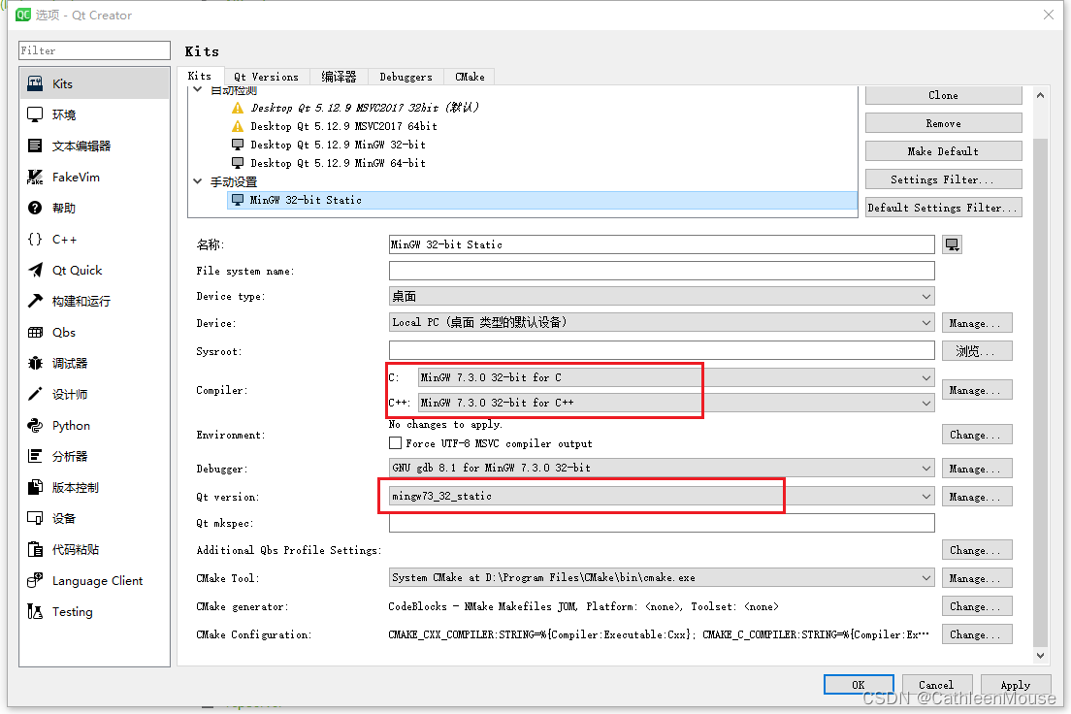
Task: Open the 环境 settings category
Action: point(94,114)
